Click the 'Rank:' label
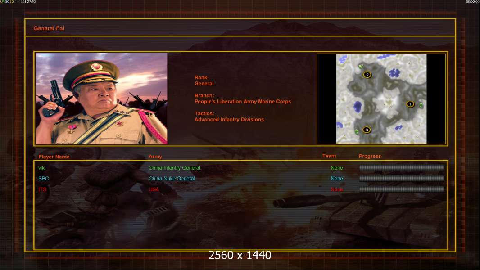480x270 pixels. [201, 78]
